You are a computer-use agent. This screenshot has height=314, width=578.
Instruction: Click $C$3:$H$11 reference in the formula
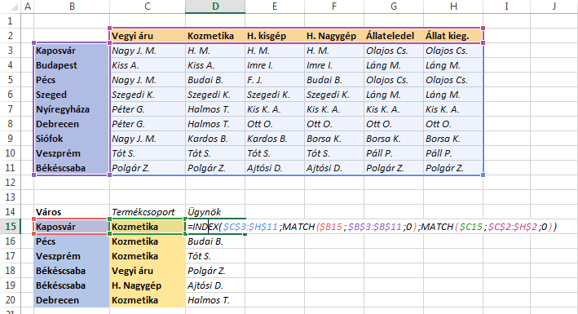point(250,227)
